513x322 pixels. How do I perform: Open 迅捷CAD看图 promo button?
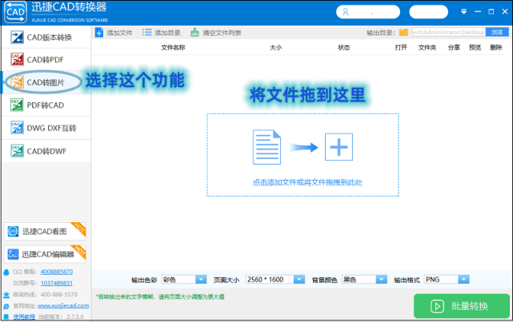[45, 232]
